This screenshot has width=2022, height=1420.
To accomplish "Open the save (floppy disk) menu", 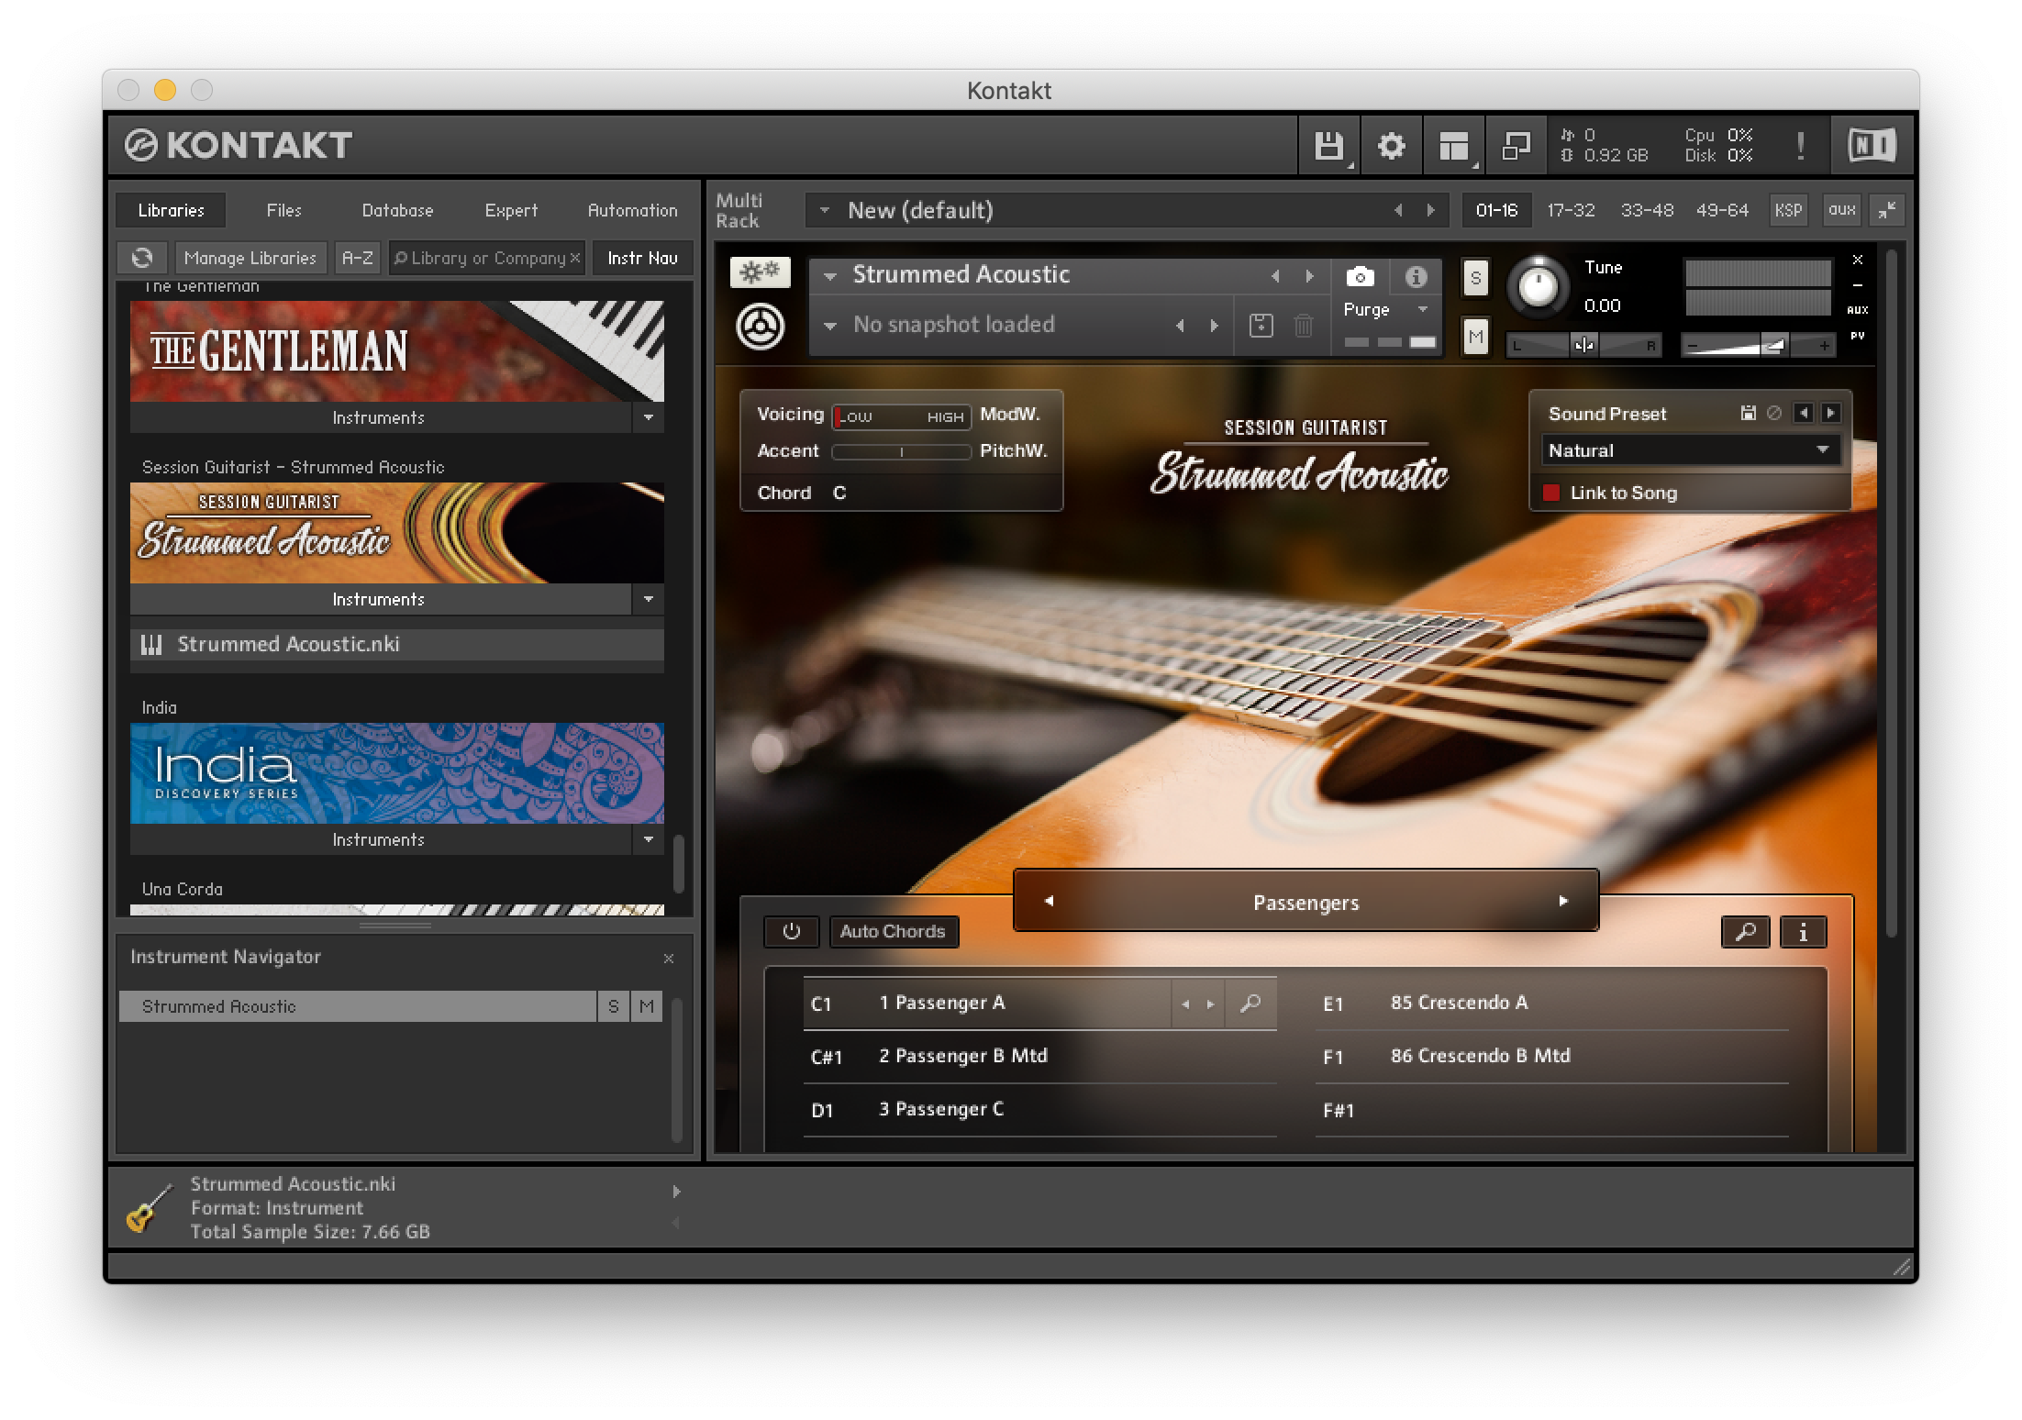I will [1328, 146].
